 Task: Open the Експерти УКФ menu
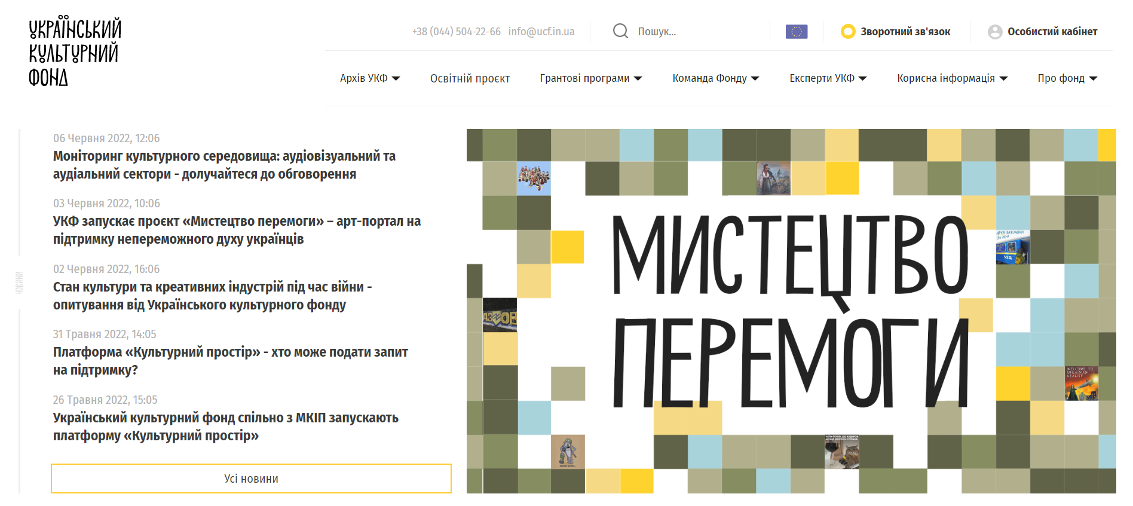point(828,78)
